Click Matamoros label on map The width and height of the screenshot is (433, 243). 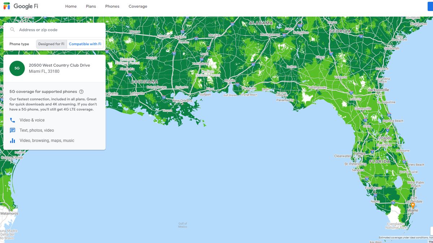click(x=9, y=213)
